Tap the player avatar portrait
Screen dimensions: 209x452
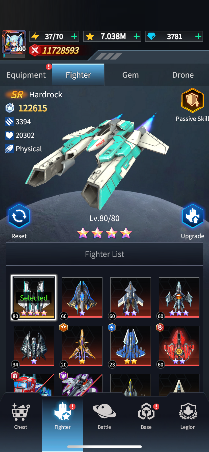point(14,42)
